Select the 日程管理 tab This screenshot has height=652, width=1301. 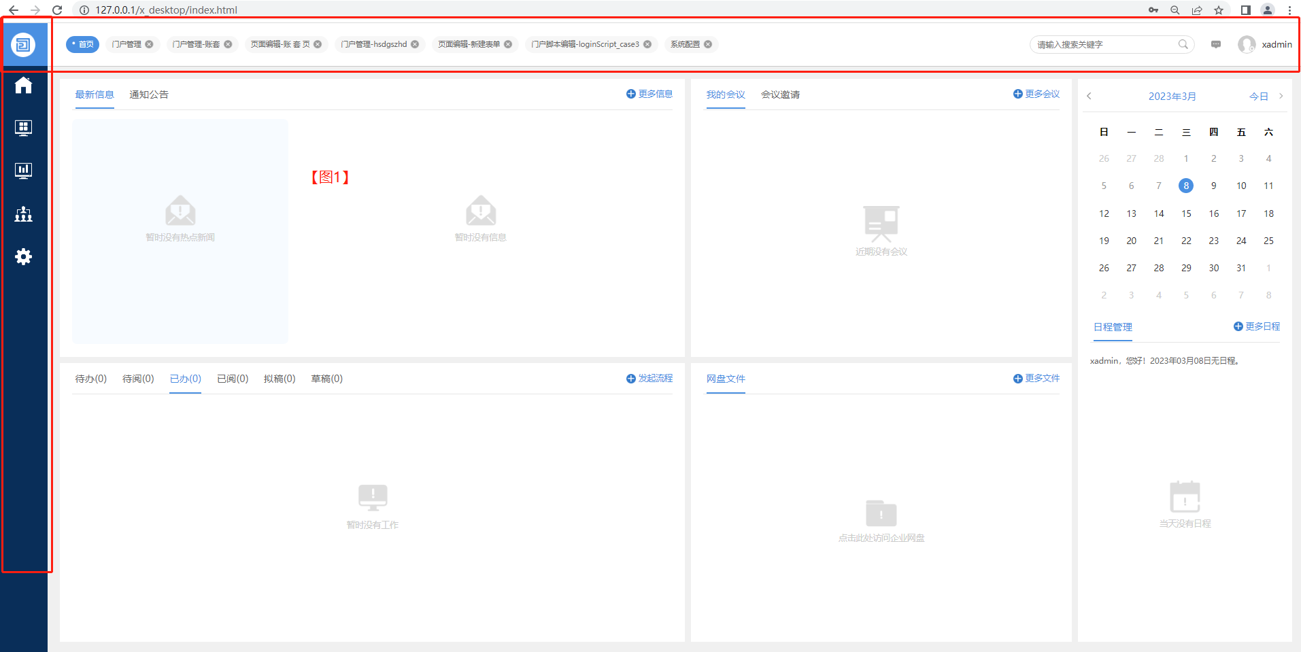tap(1113, 327)
